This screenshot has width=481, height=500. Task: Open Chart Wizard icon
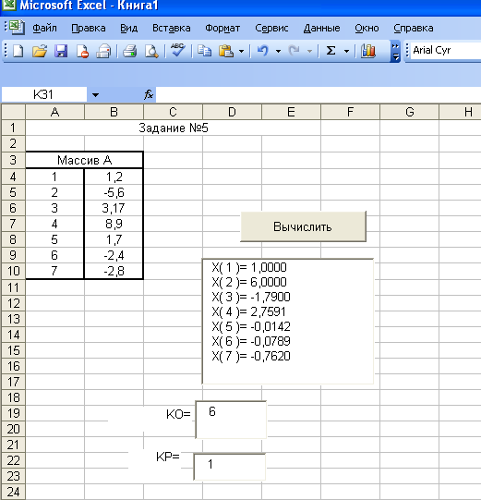coord(368,51)
